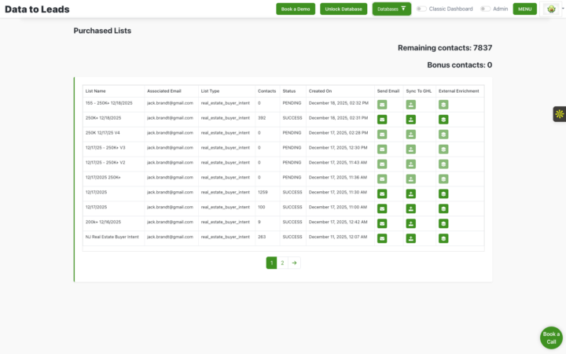The image size is (566, 354).
Task: Toggle the Classic Dashboard switch
Action: [x=422, y=9]
